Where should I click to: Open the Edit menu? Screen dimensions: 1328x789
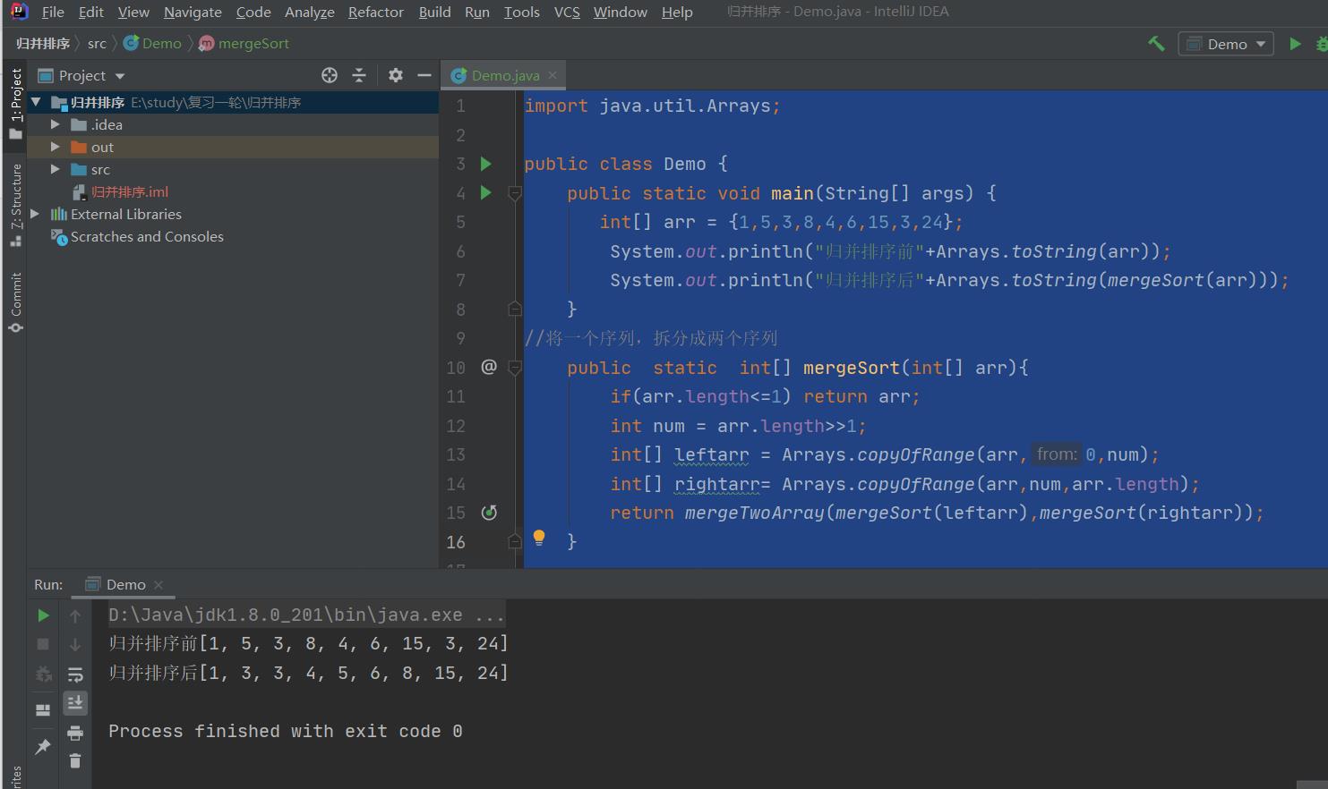click(x=90, y=12)
